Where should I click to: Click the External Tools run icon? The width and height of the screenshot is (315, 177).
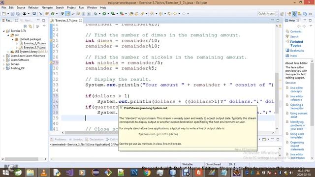pyautogui.click(x=122, y=14)
